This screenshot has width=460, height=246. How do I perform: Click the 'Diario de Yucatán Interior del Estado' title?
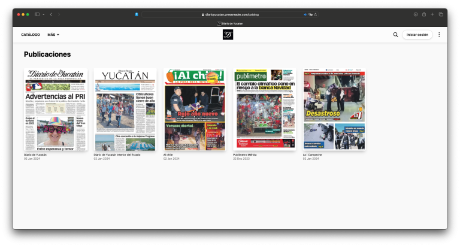point(117,155)
